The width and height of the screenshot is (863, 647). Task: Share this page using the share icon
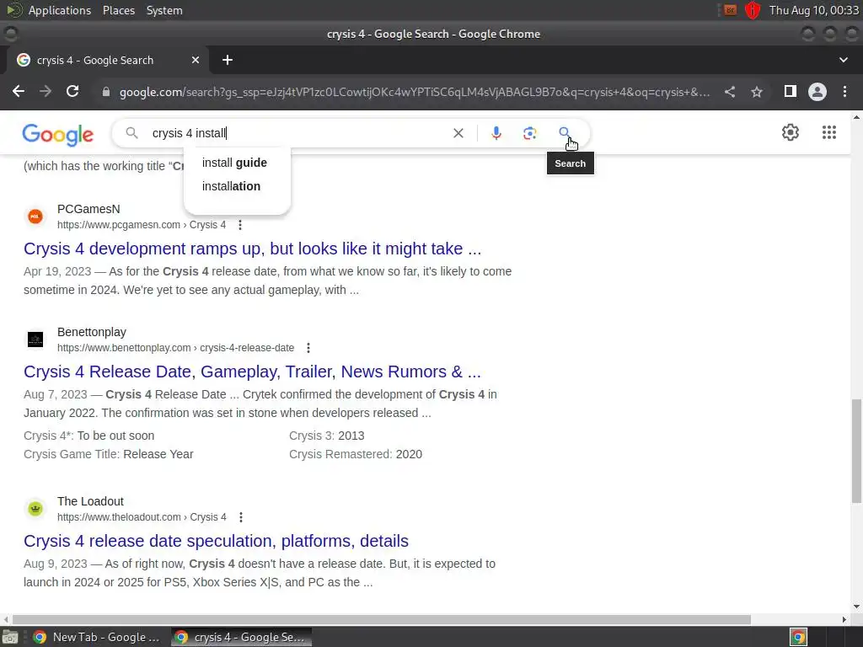[x=730, y=92]
